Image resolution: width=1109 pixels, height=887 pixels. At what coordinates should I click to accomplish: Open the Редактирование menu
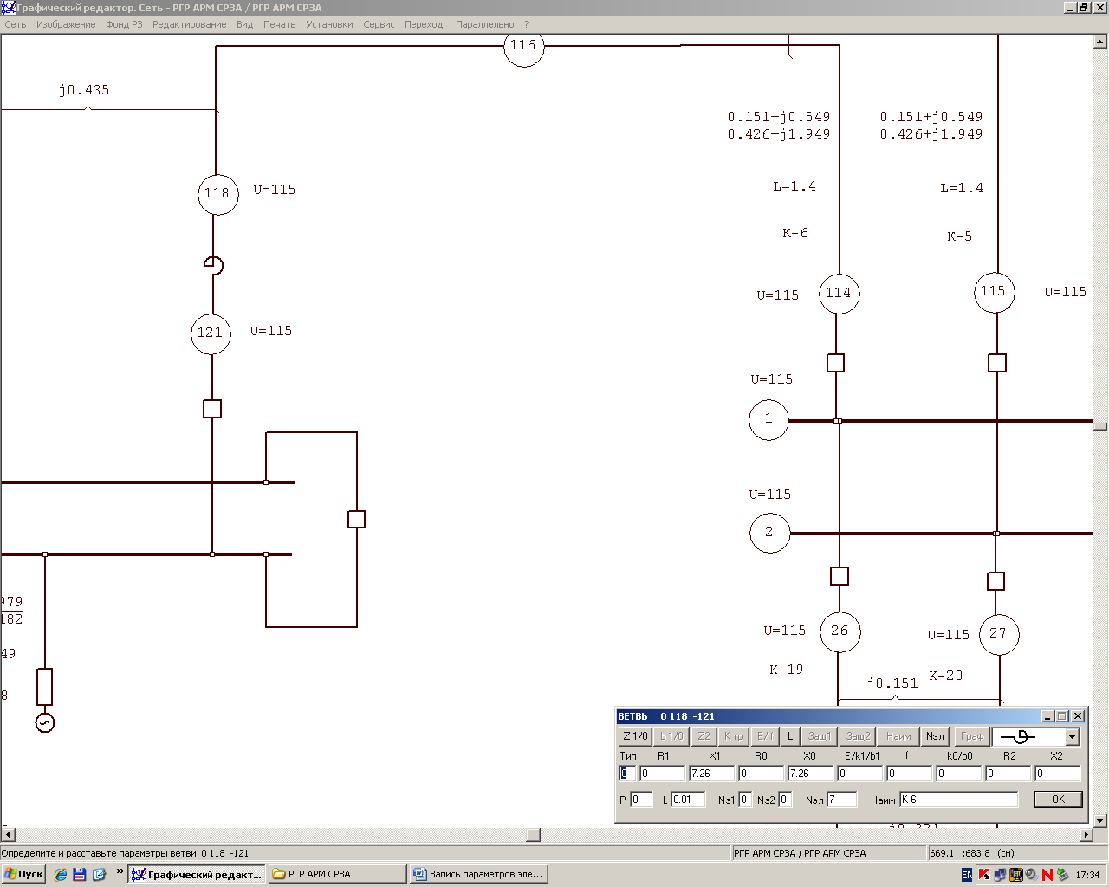[189, 24]
